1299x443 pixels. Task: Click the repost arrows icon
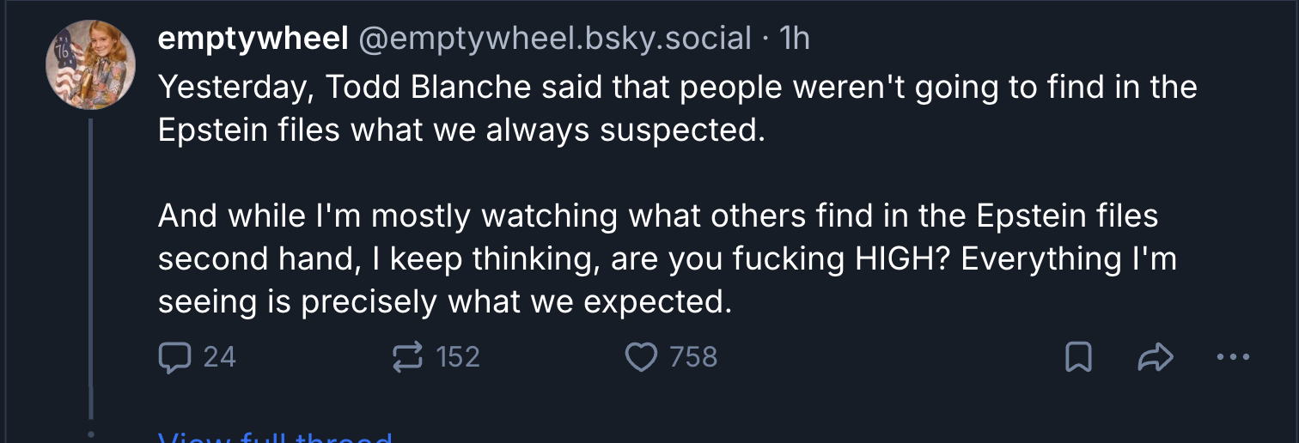407,357
